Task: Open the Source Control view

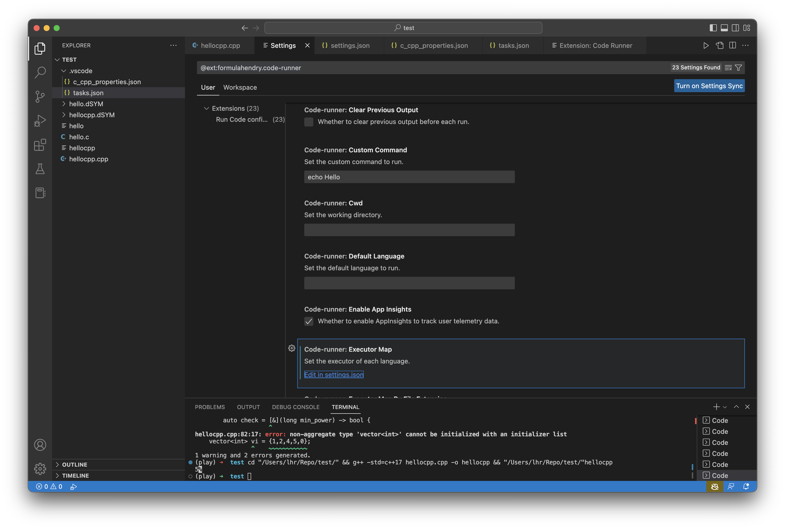Action: pyautogui.click(x=40, y=97)
